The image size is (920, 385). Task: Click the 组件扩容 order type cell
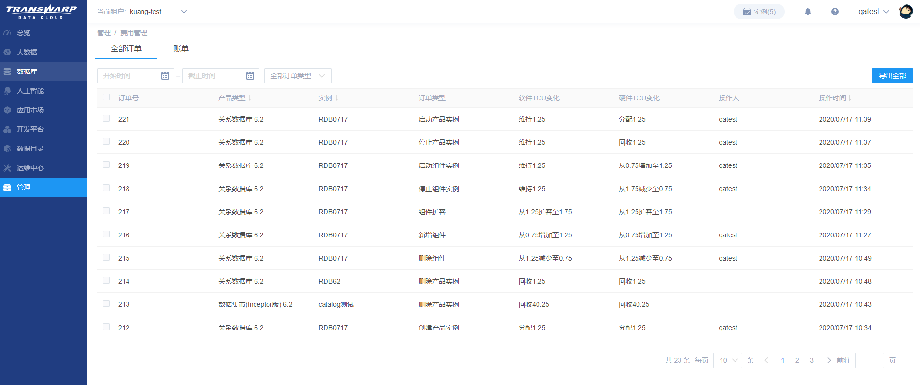432,212
